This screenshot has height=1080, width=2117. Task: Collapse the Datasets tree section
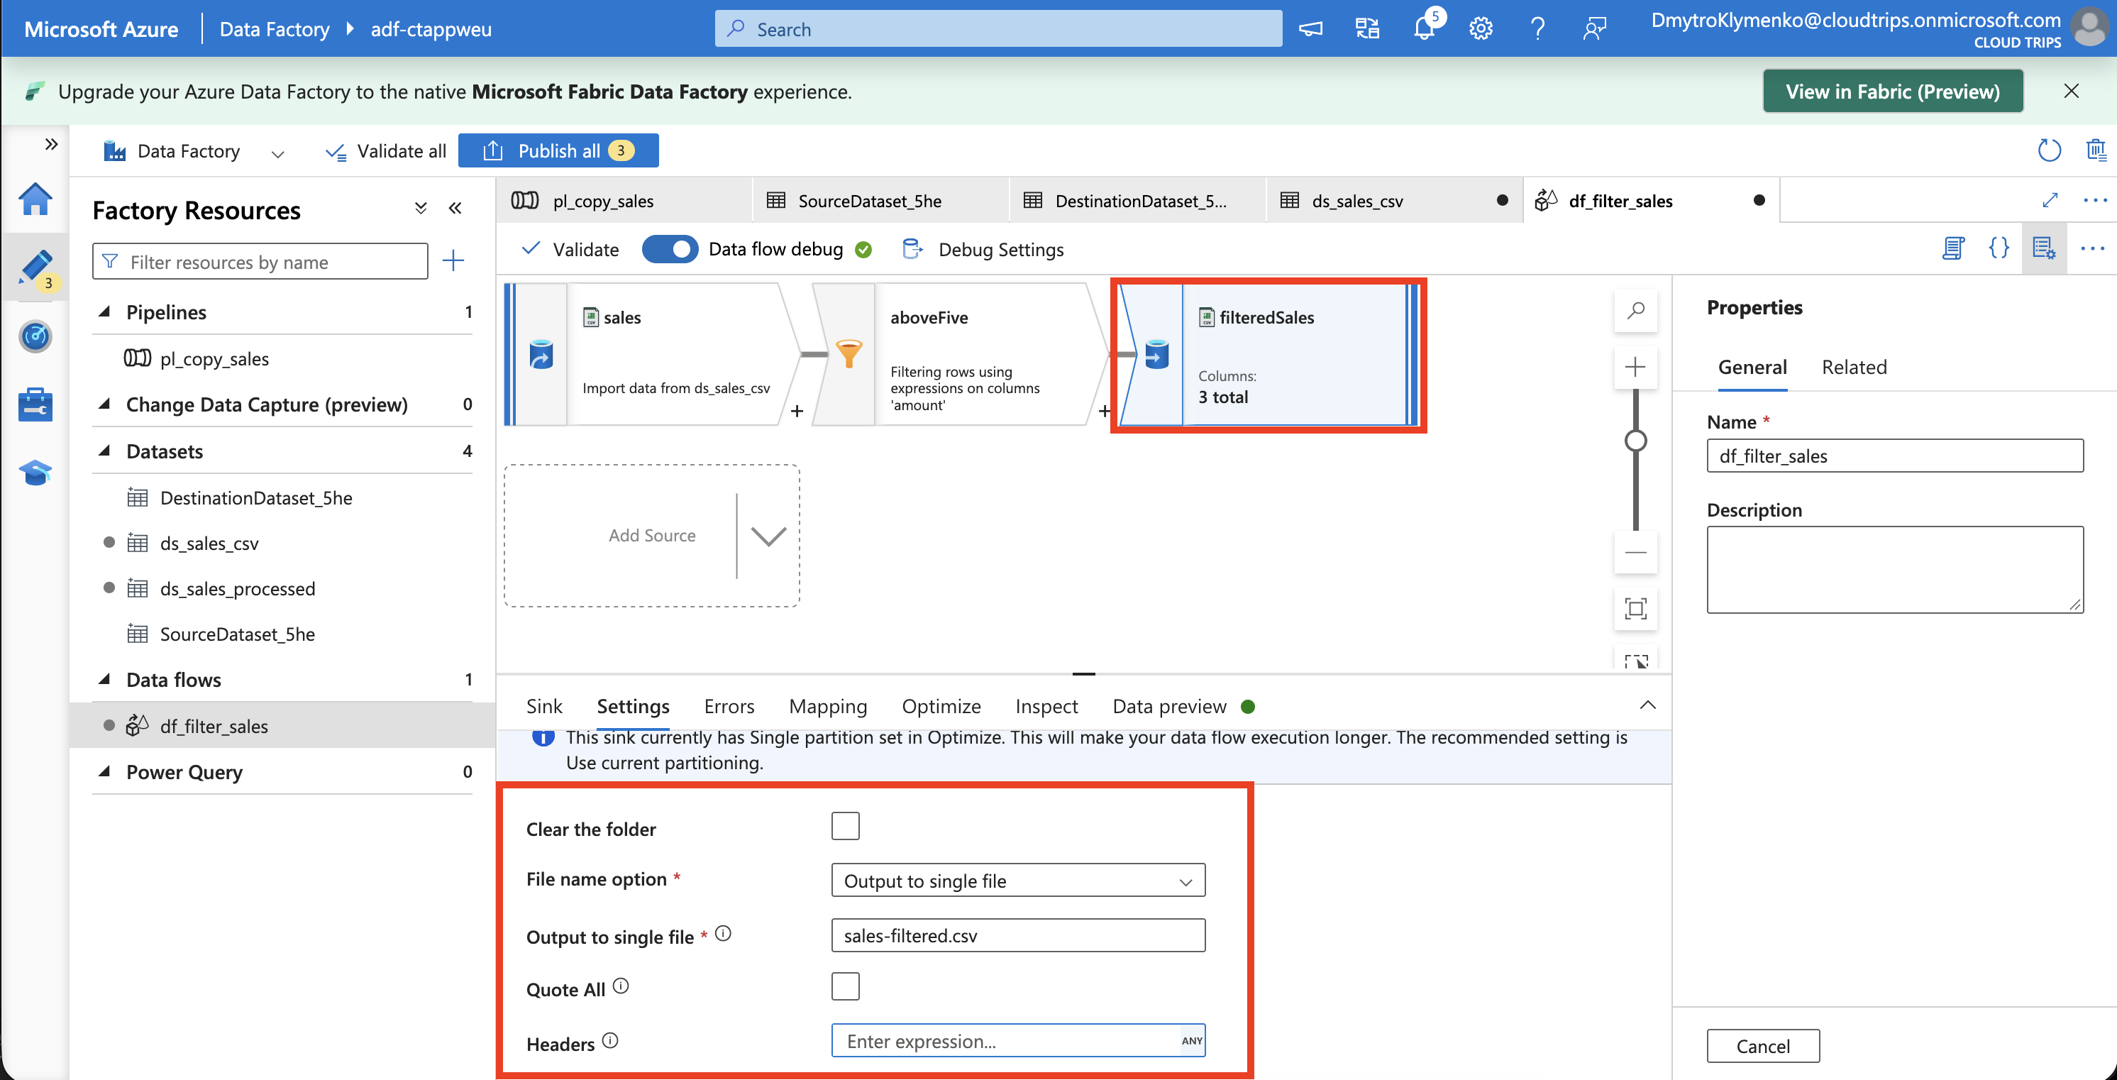(104, 451)
